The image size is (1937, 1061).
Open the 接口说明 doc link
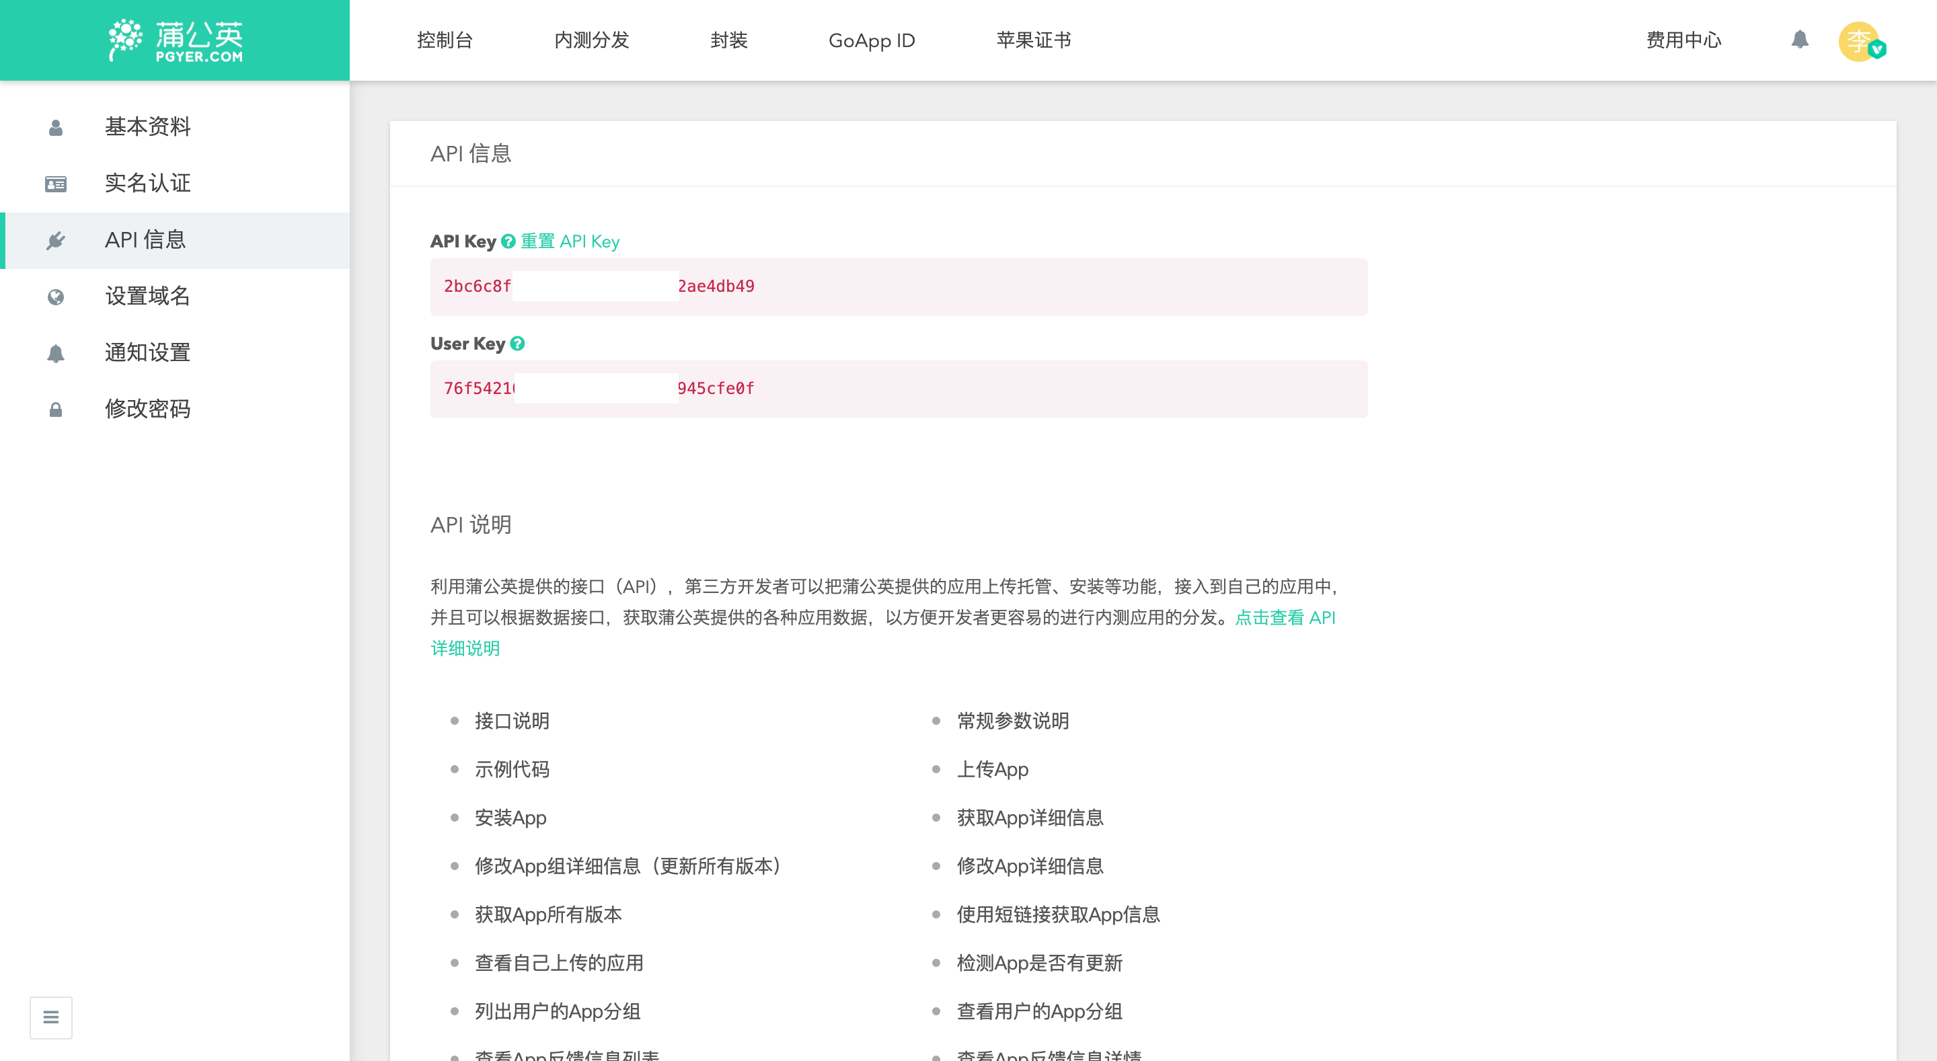[512, 720]
